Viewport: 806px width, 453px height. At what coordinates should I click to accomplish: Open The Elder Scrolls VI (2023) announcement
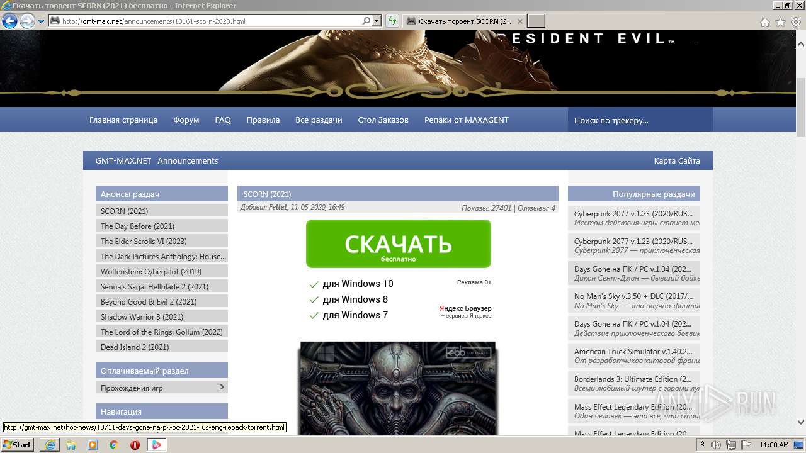tap(162, 241)
